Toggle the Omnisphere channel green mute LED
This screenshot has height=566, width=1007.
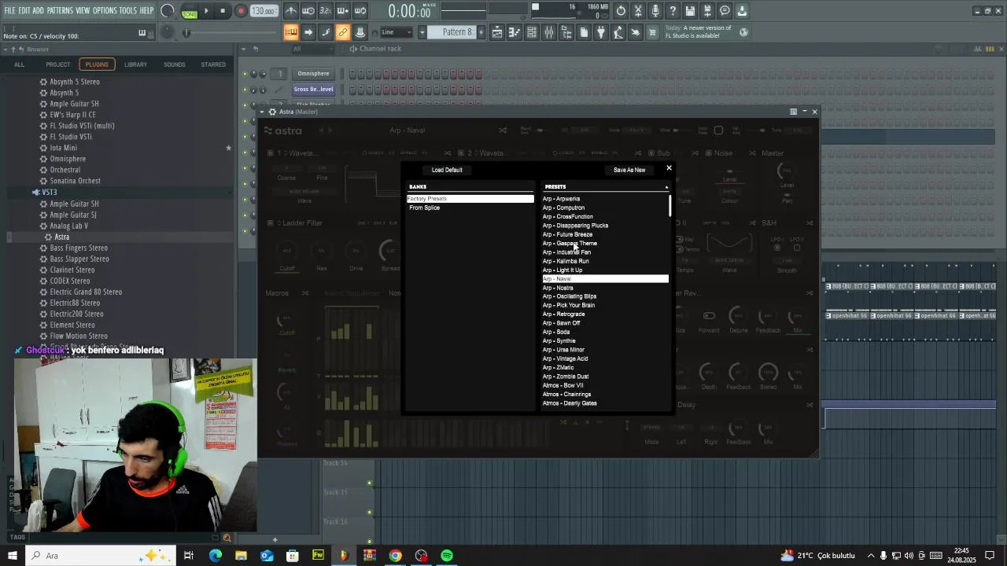click(x=245, y=74)
